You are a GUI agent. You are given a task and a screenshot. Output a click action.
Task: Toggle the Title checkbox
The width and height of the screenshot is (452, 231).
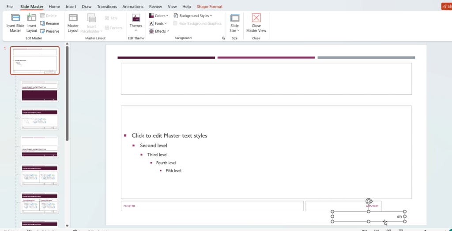pyautogui.click(x=107, y=18)
